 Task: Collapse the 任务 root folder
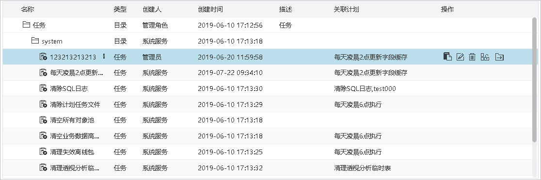(x=26, y=25)
